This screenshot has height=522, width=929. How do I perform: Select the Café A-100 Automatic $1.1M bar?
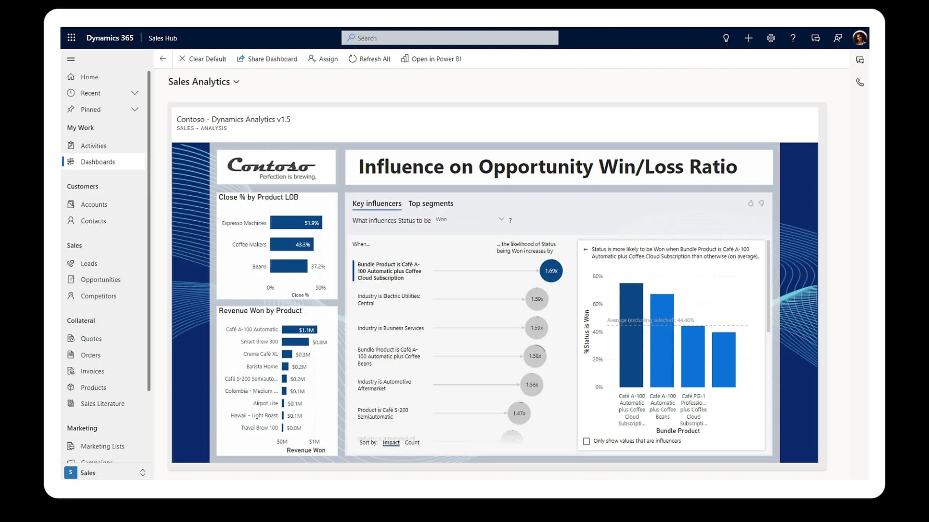click(299, 330)
